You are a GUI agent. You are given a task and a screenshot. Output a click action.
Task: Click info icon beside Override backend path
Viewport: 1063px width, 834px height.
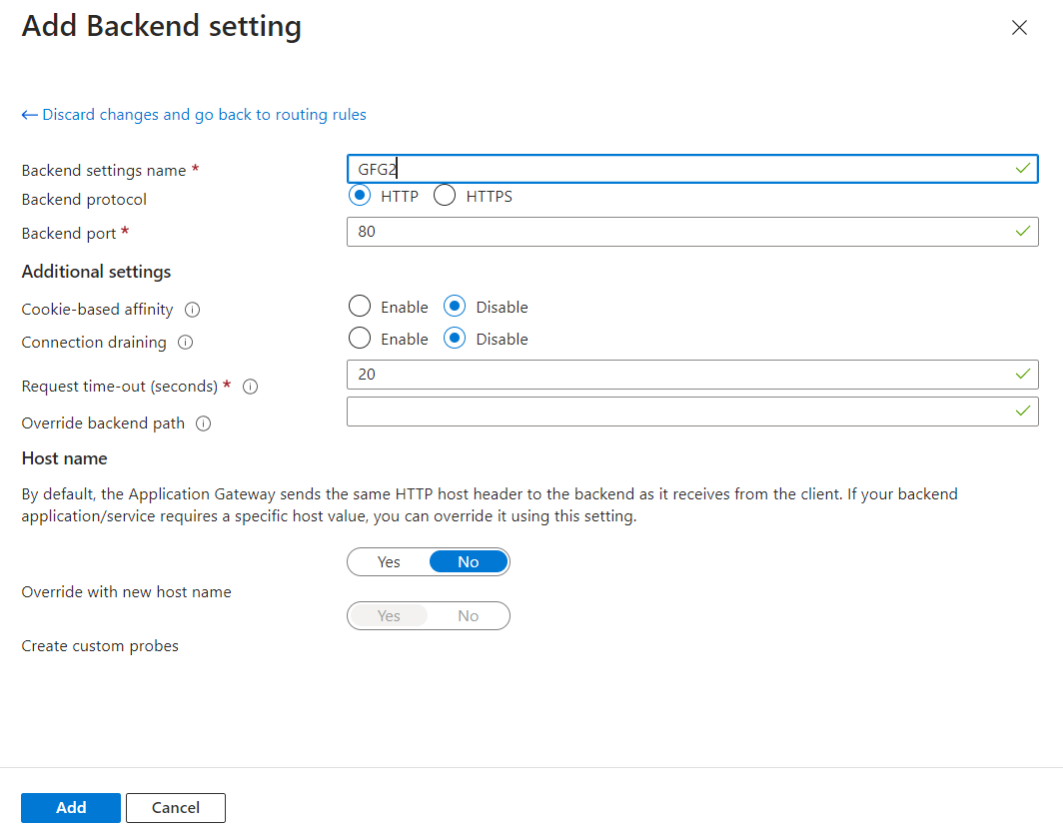click(204, 423)
